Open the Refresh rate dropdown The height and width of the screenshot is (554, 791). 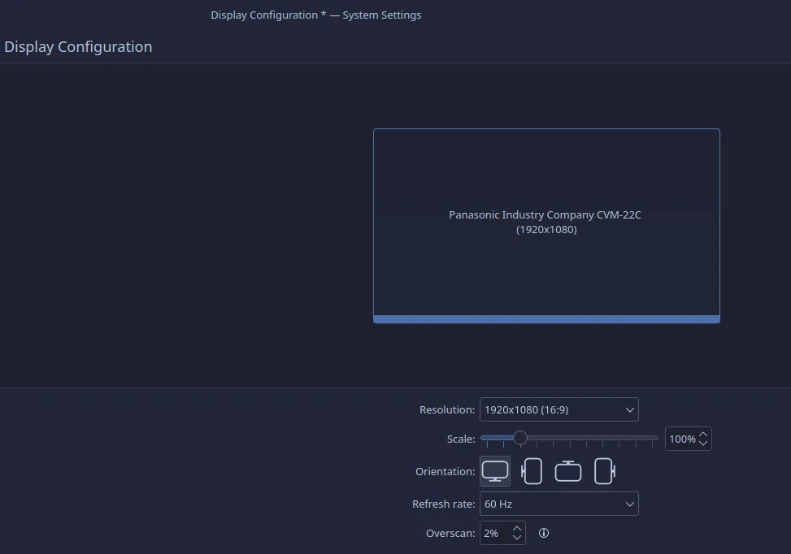559,504
